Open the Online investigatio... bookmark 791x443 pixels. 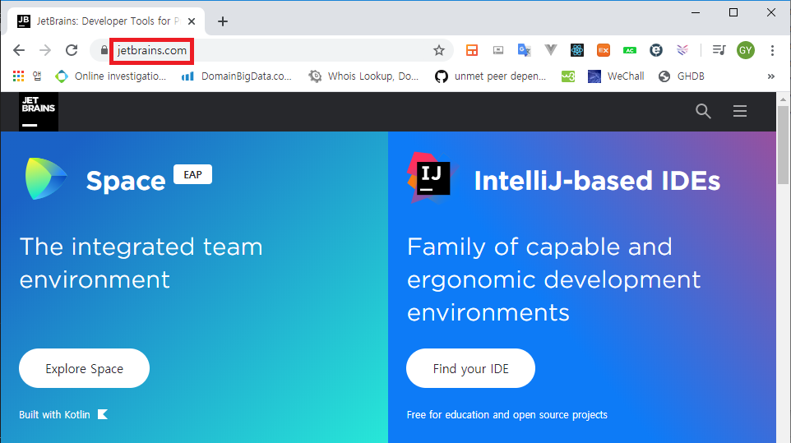click(x=110, y=76)
